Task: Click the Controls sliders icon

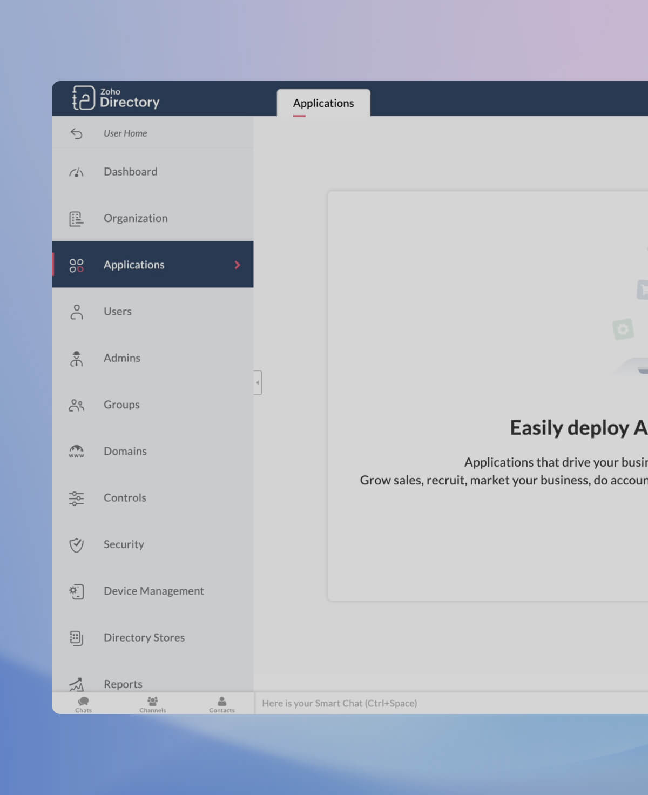Action: coord(76,498)
